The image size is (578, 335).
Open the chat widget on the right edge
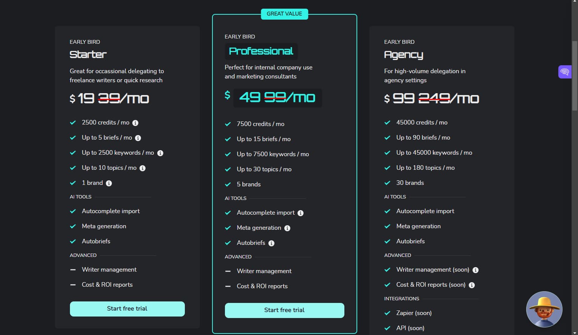pos(564,72)
